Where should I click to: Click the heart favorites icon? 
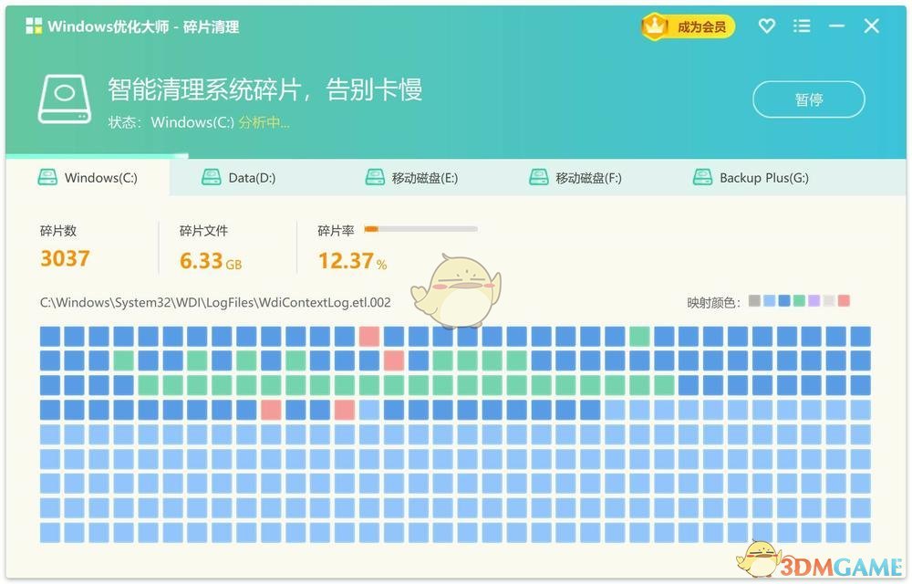(767, 26)
